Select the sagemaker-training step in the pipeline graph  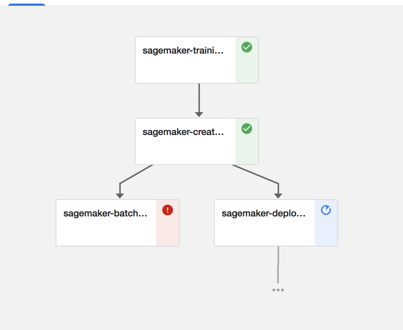click(185, 60)
